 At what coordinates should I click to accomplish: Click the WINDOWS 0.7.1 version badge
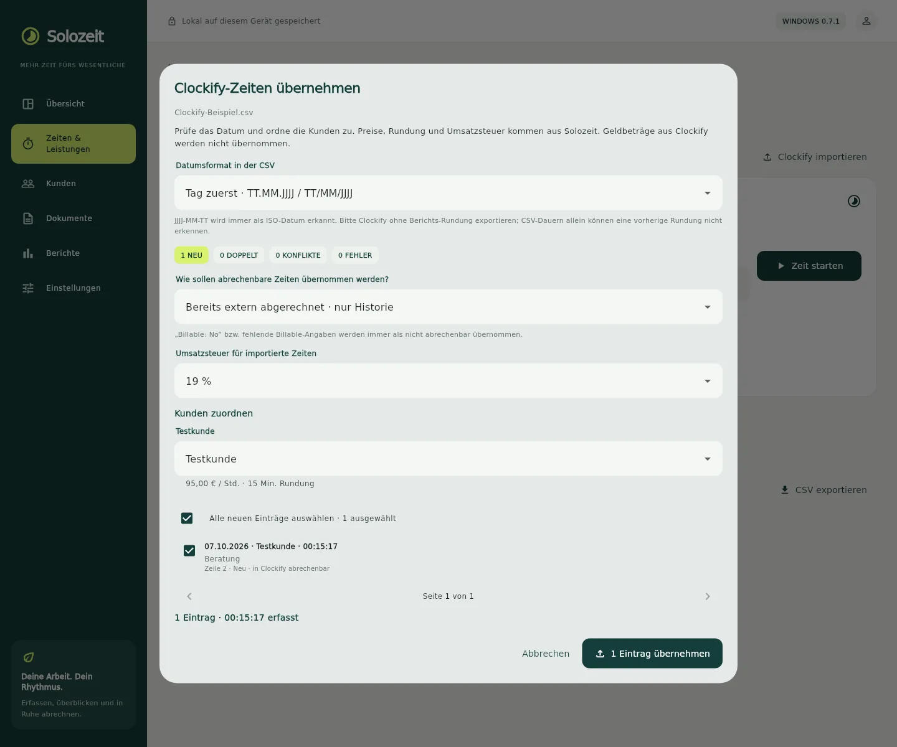click(811, 21)
